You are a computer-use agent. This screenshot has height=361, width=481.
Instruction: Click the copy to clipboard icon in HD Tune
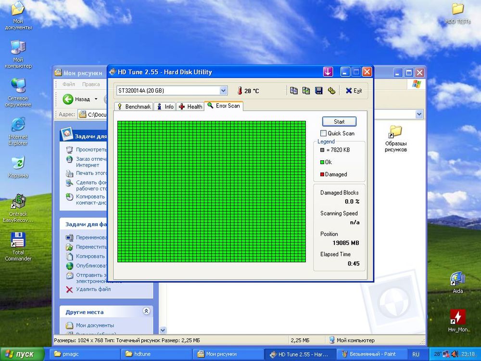coord(294,90)
